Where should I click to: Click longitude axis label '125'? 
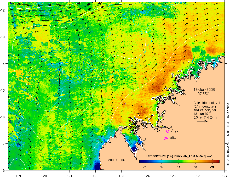pyautogui.click(x=173, y=176)
